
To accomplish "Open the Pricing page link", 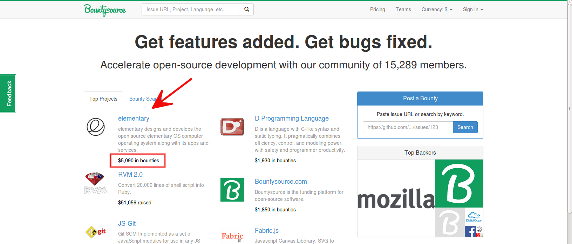I will 377,9.
